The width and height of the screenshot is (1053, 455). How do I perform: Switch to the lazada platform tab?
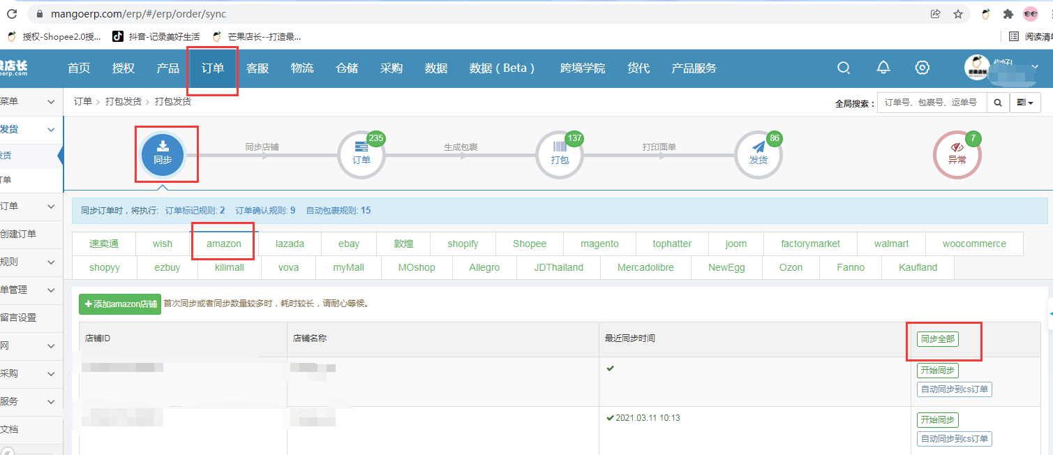(290, 244)
